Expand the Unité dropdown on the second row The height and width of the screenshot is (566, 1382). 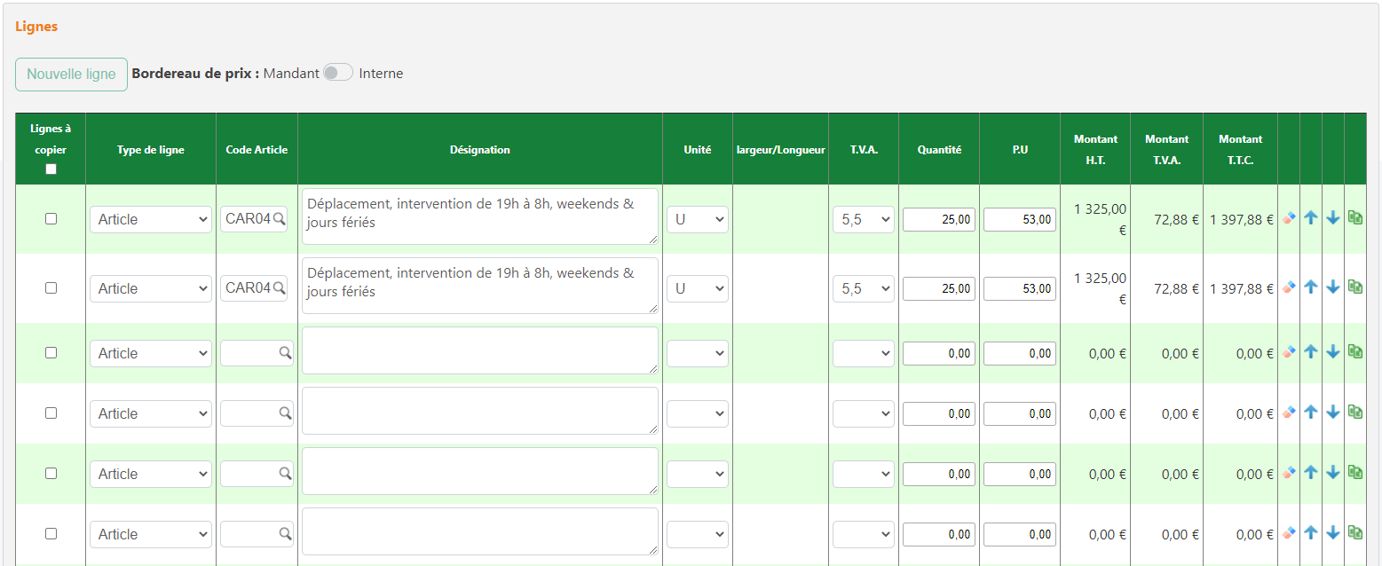(697, 288)
